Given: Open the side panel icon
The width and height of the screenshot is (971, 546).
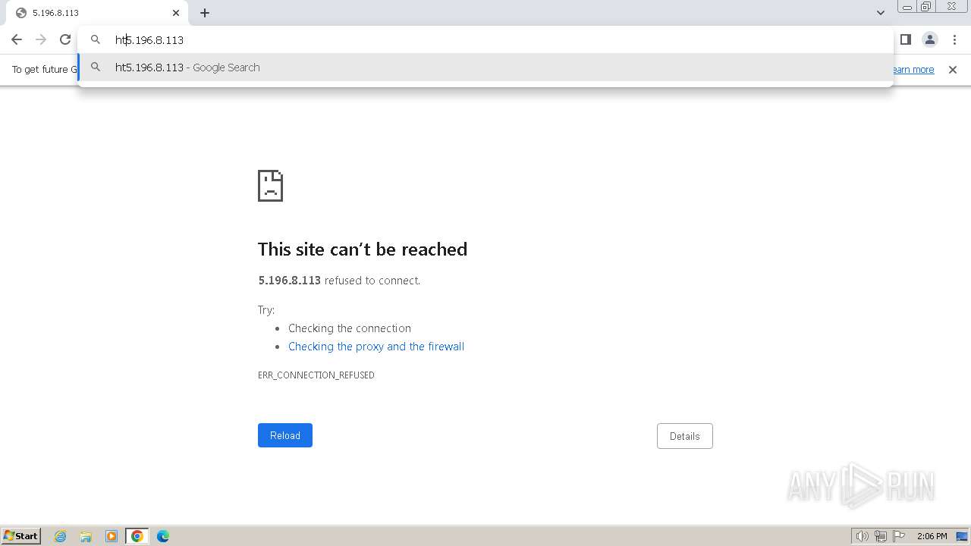Looking at the screenshot, I should pyautogui.click(x=906, y=39).
